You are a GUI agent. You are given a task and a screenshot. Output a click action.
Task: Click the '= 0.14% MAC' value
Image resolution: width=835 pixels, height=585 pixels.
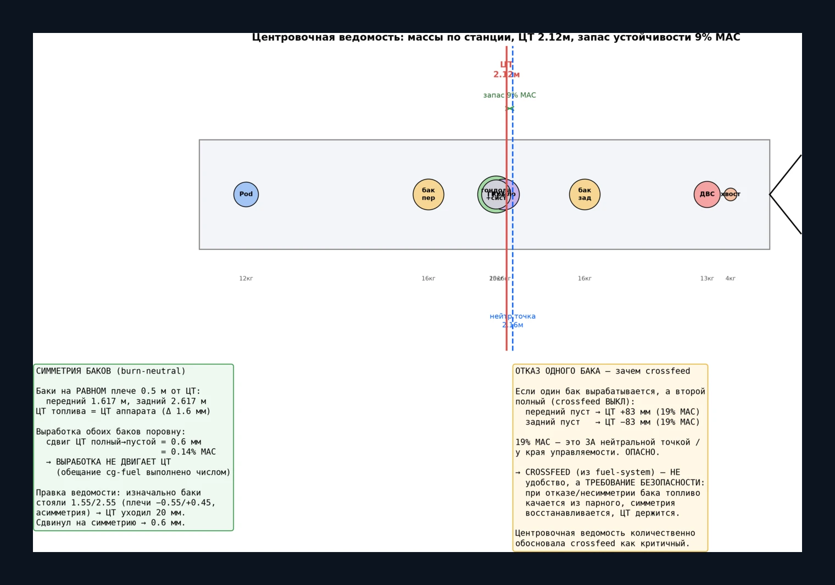tap(188, 452)
